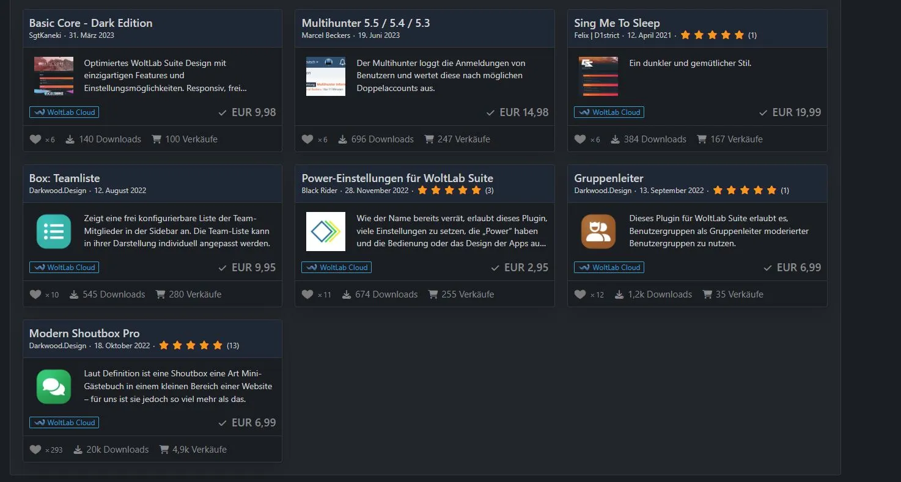
Task: Click WoltLab Cloud badge on Basic Core
Action: 64,112
